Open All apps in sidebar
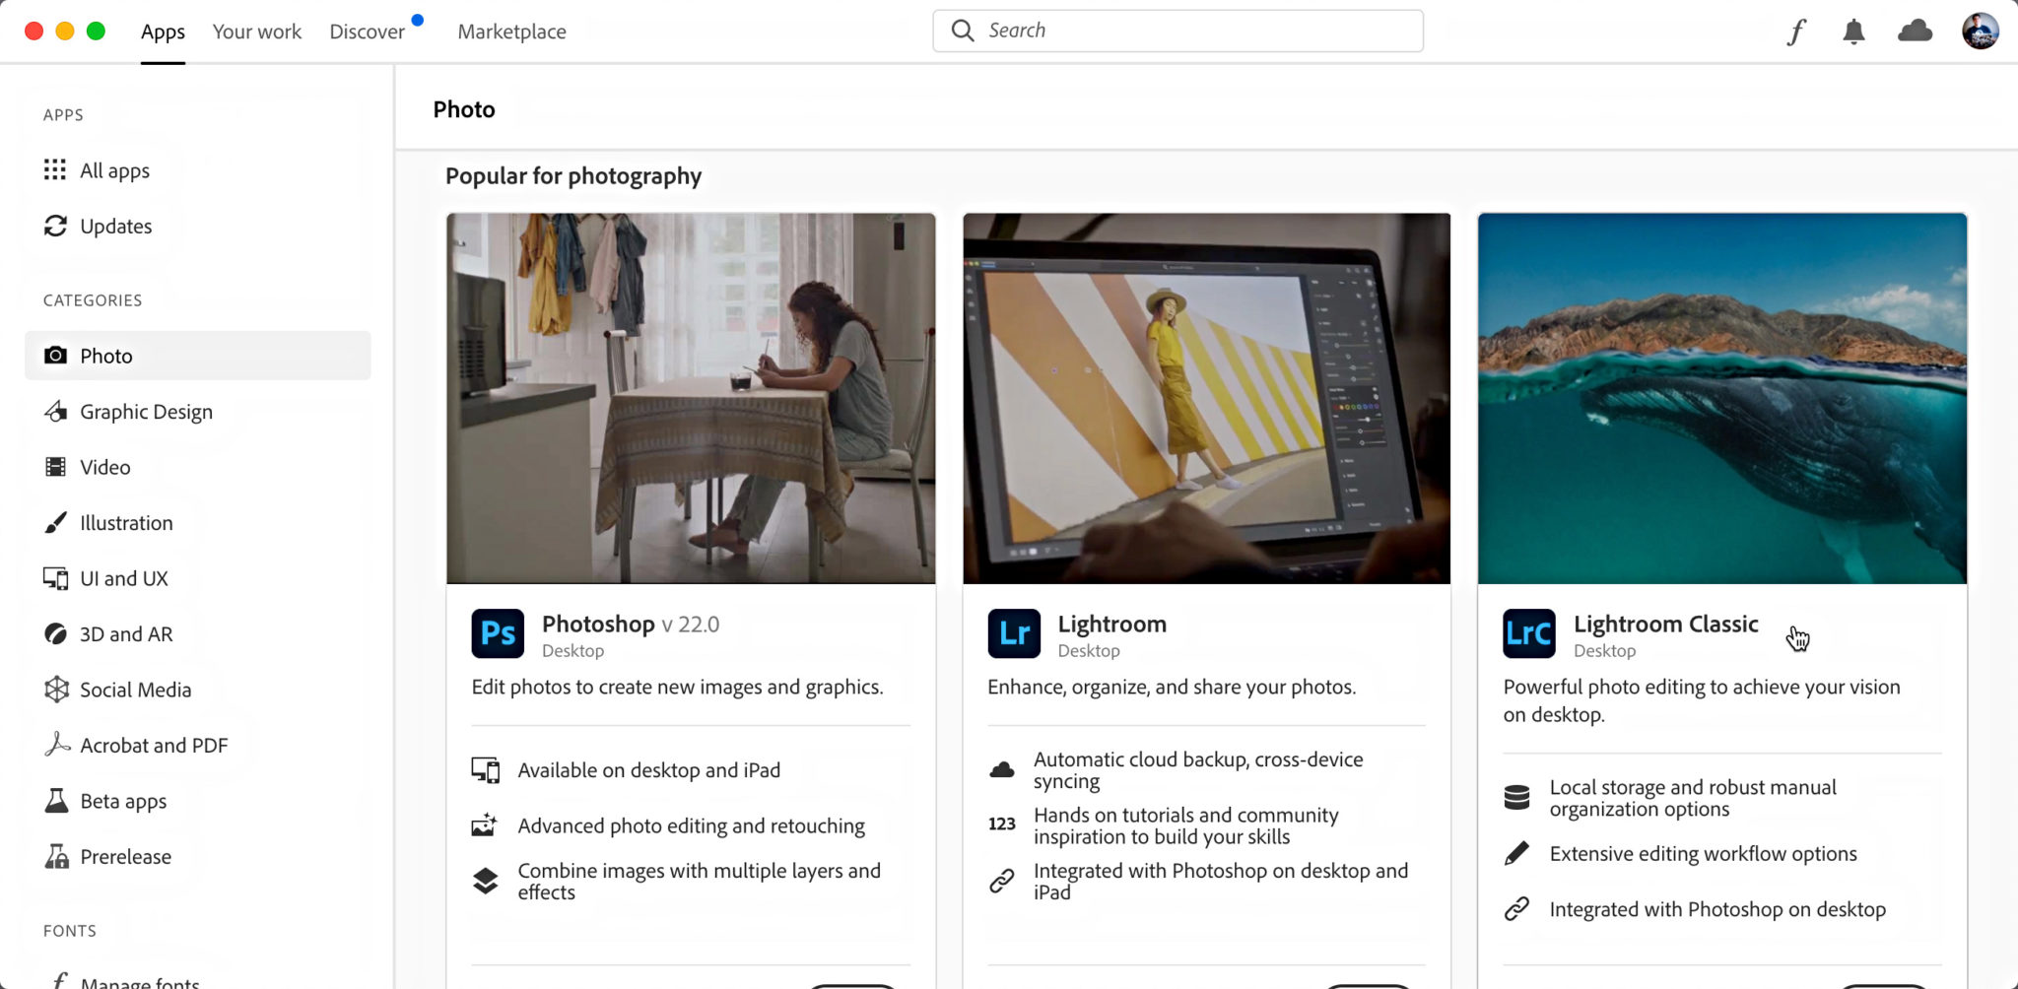 [114, 170]
